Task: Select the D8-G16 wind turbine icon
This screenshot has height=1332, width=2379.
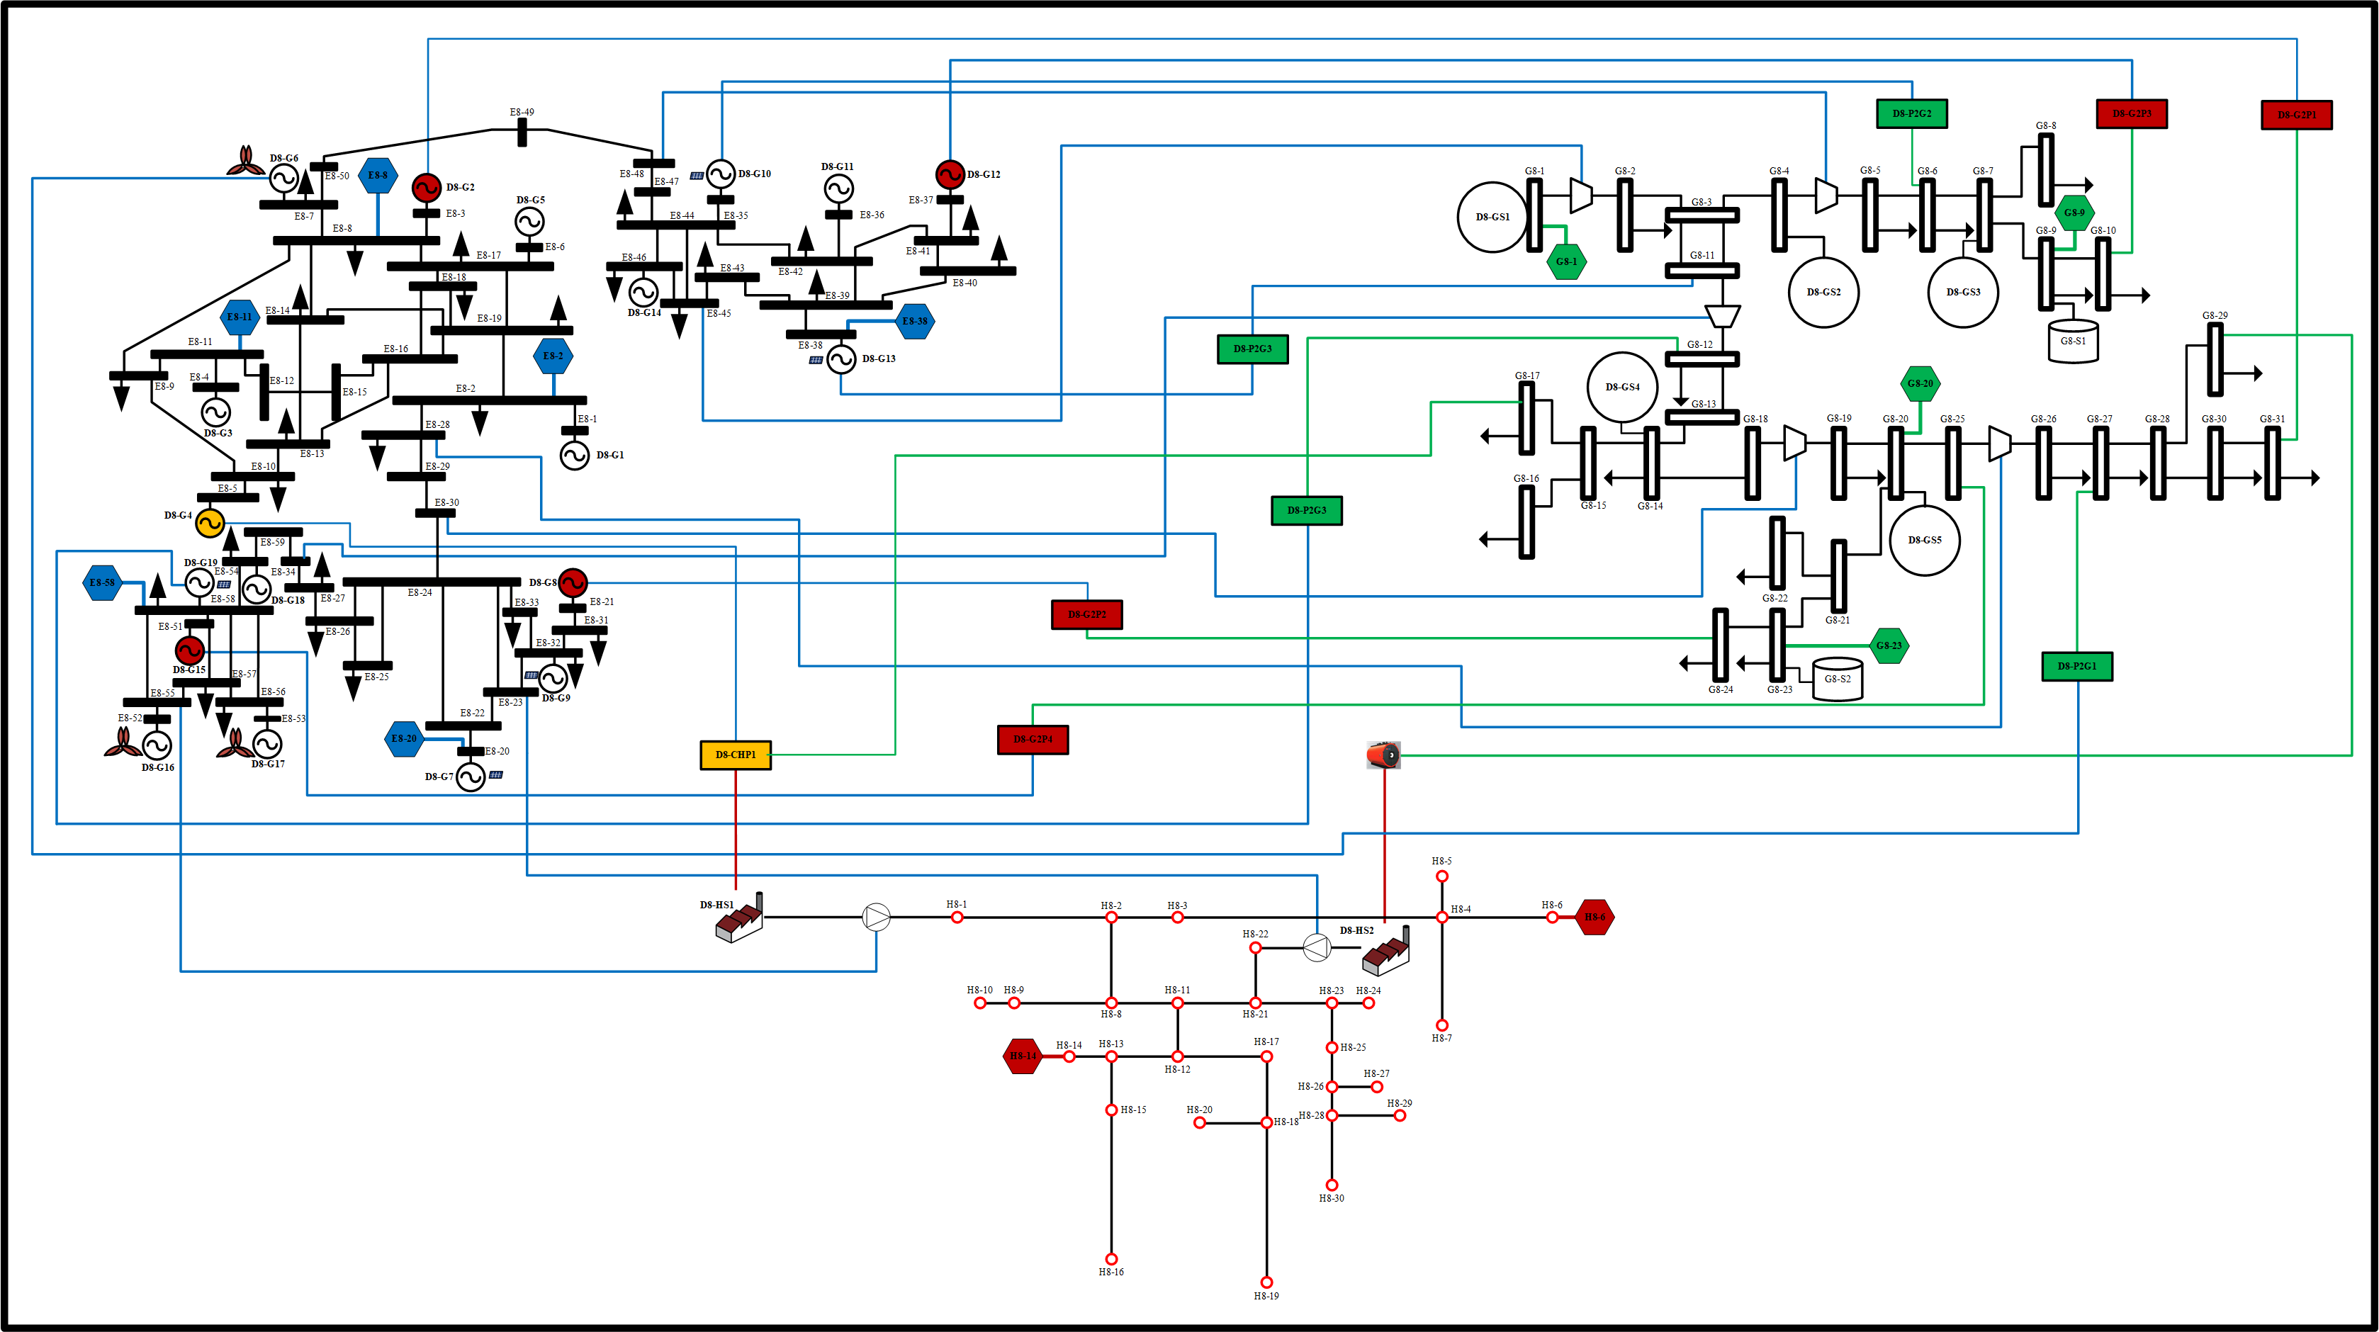Action: [x=122, y=742]
